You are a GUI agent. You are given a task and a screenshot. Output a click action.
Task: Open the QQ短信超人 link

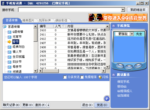125,91
